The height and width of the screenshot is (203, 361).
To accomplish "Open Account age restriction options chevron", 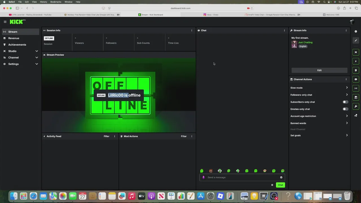I will (347, 116).
